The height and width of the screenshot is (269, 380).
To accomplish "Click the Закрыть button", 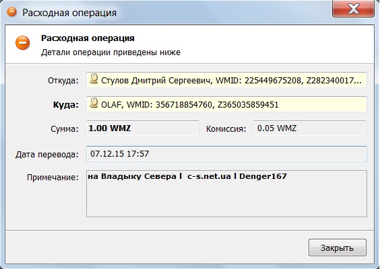I will [x=338, y=247].
